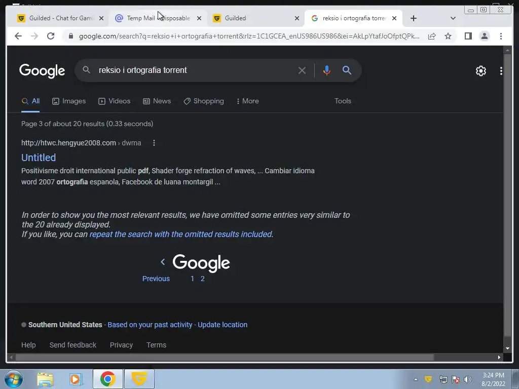View site information via lock icon

pos(70,36)
